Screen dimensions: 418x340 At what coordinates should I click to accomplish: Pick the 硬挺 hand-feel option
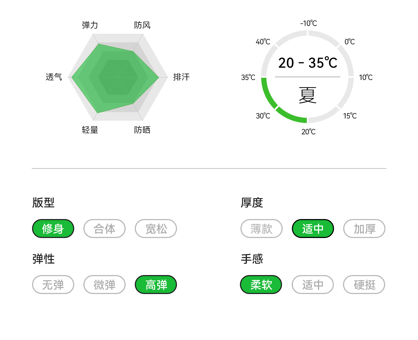364,285
